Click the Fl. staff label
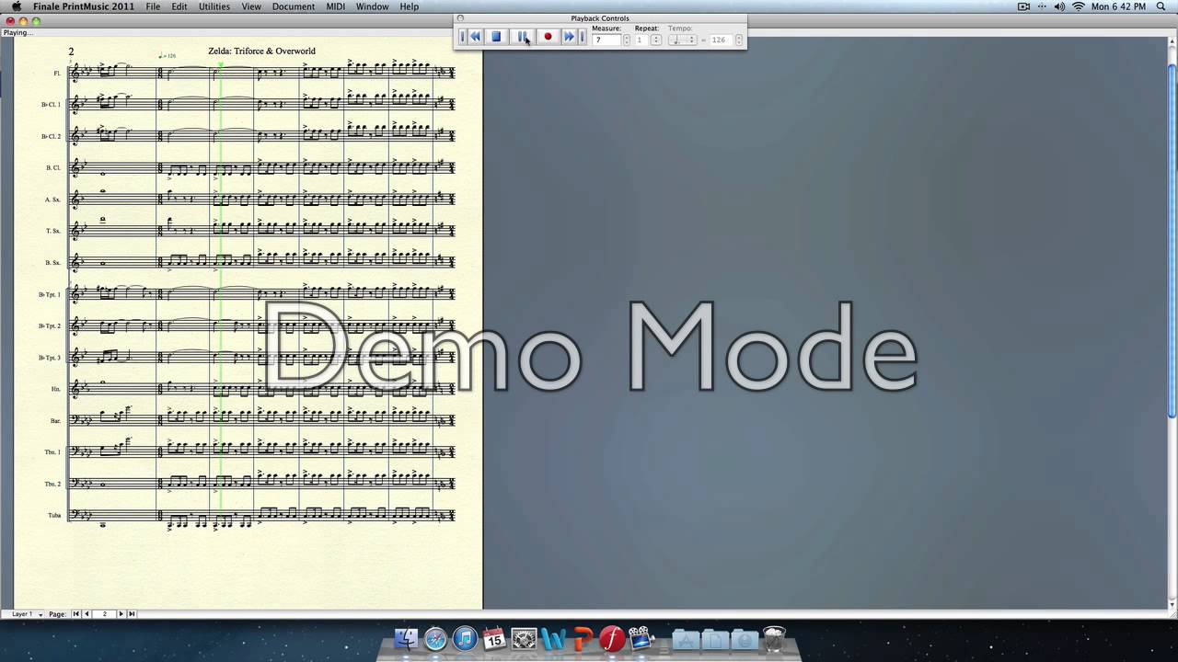 [57, 74]
